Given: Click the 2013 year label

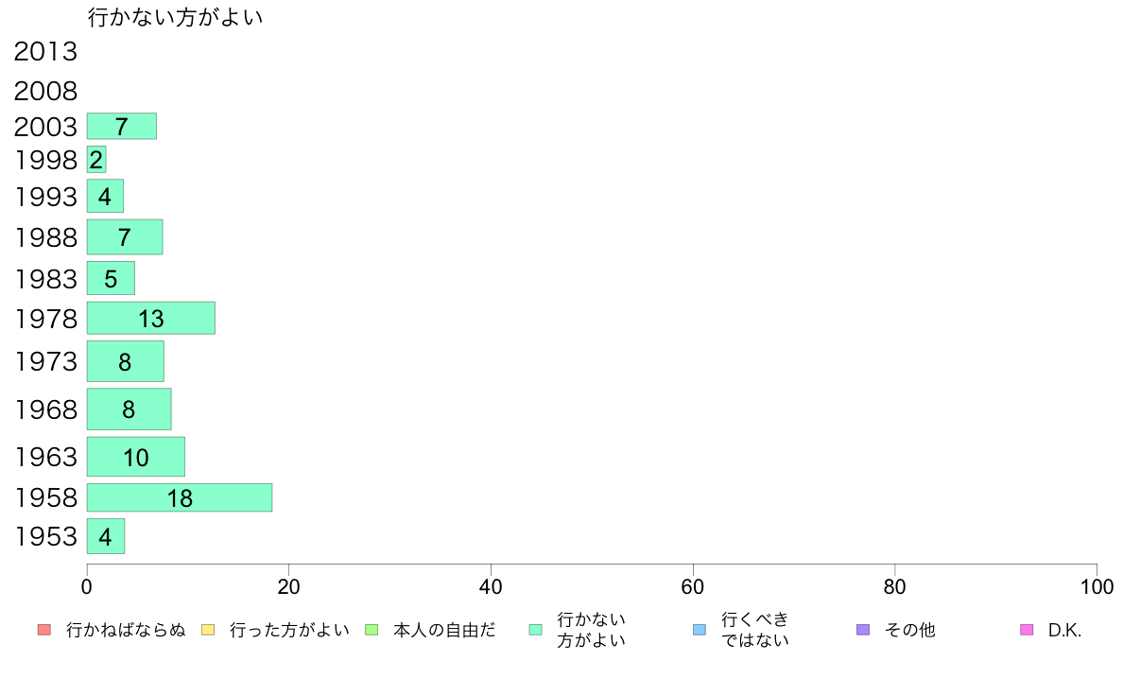Looking at the screenshot, I should coord(45,52).
